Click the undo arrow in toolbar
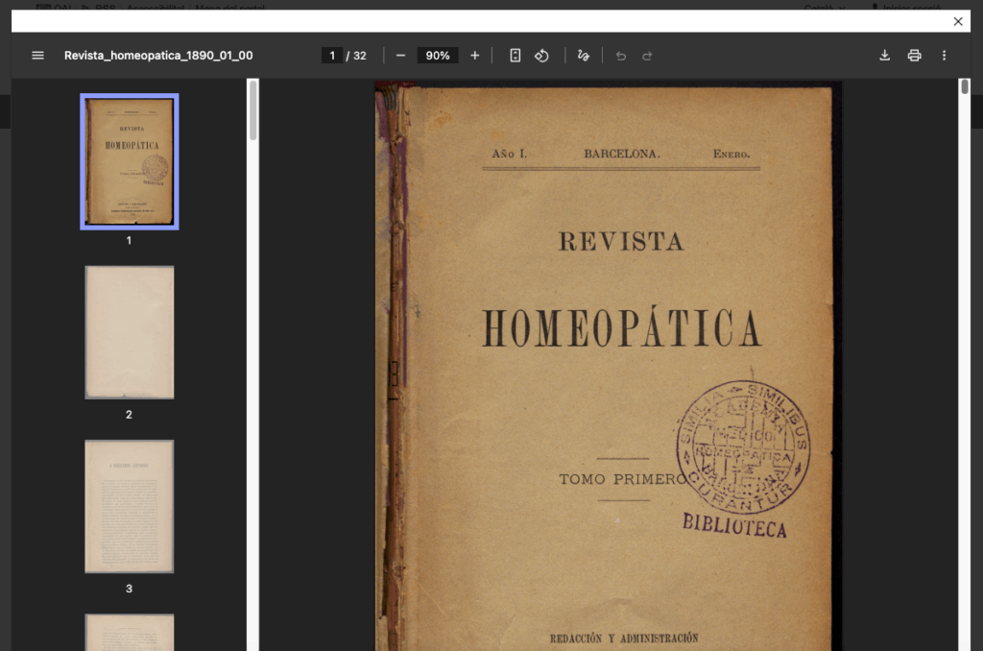983x651 pixels. click(x=620, y=56)
